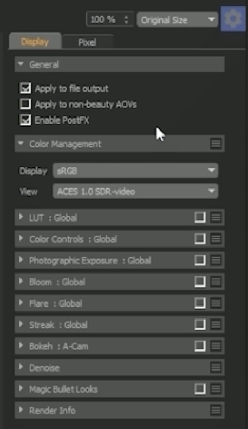Screen dimensions: 248x429
Task: Expand the Denoise section
Action: click(x=21, y=367)
